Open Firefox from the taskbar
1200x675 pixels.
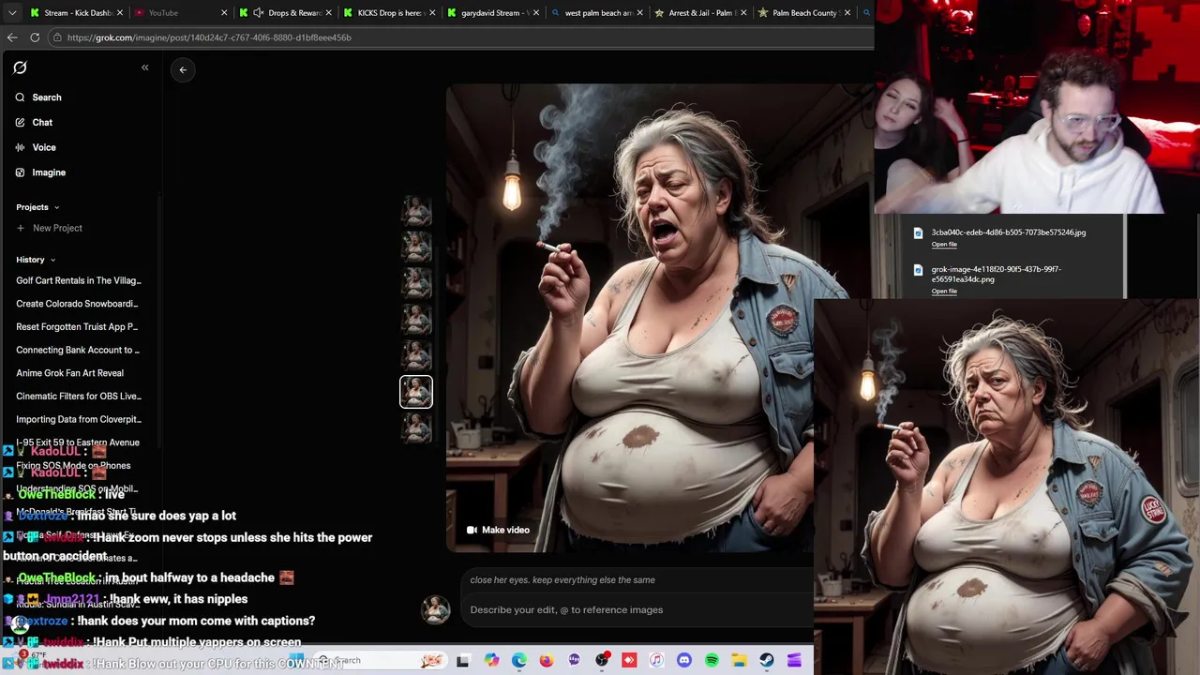(x=547, y=661)
